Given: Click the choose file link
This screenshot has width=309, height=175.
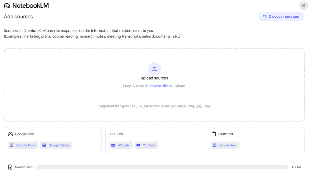Looking at the screenshot, I should click(x=159, y=86).
